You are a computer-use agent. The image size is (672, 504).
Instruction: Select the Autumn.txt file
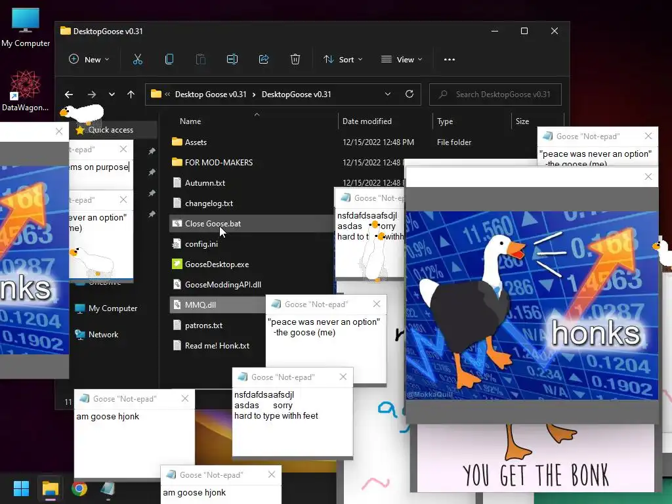(x=205, y=183)
